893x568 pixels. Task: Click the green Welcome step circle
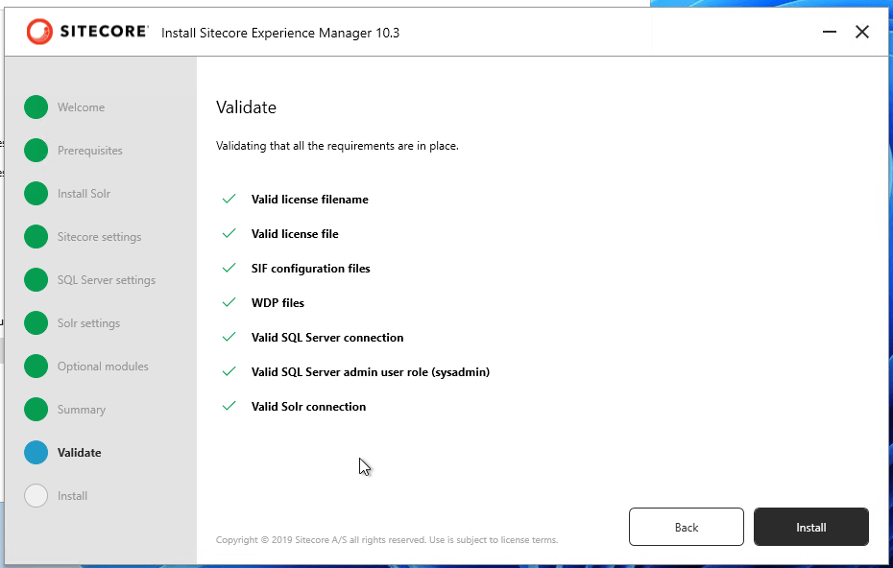(36, 107)
